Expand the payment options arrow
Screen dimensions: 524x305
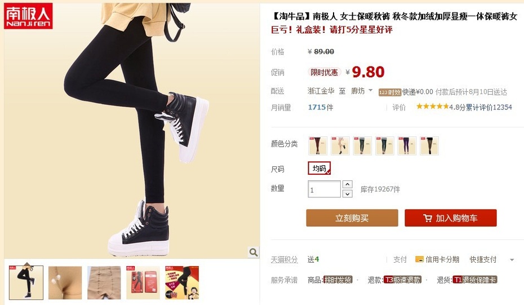coord(512,260)
